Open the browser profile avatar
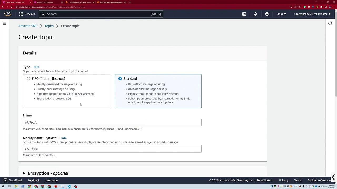This screenshot has height=189, width=337. (330, 7)
